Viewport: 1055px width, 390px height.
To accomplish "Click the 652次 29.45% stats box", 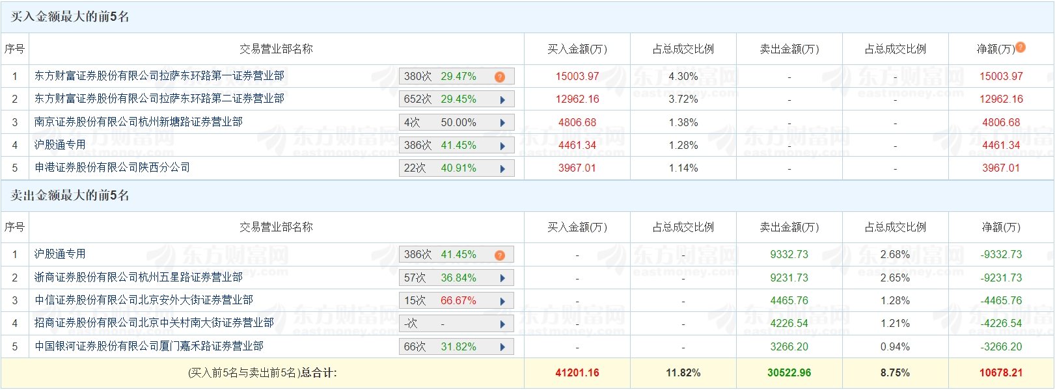I will pyautogui.click(x=456, y=99).
